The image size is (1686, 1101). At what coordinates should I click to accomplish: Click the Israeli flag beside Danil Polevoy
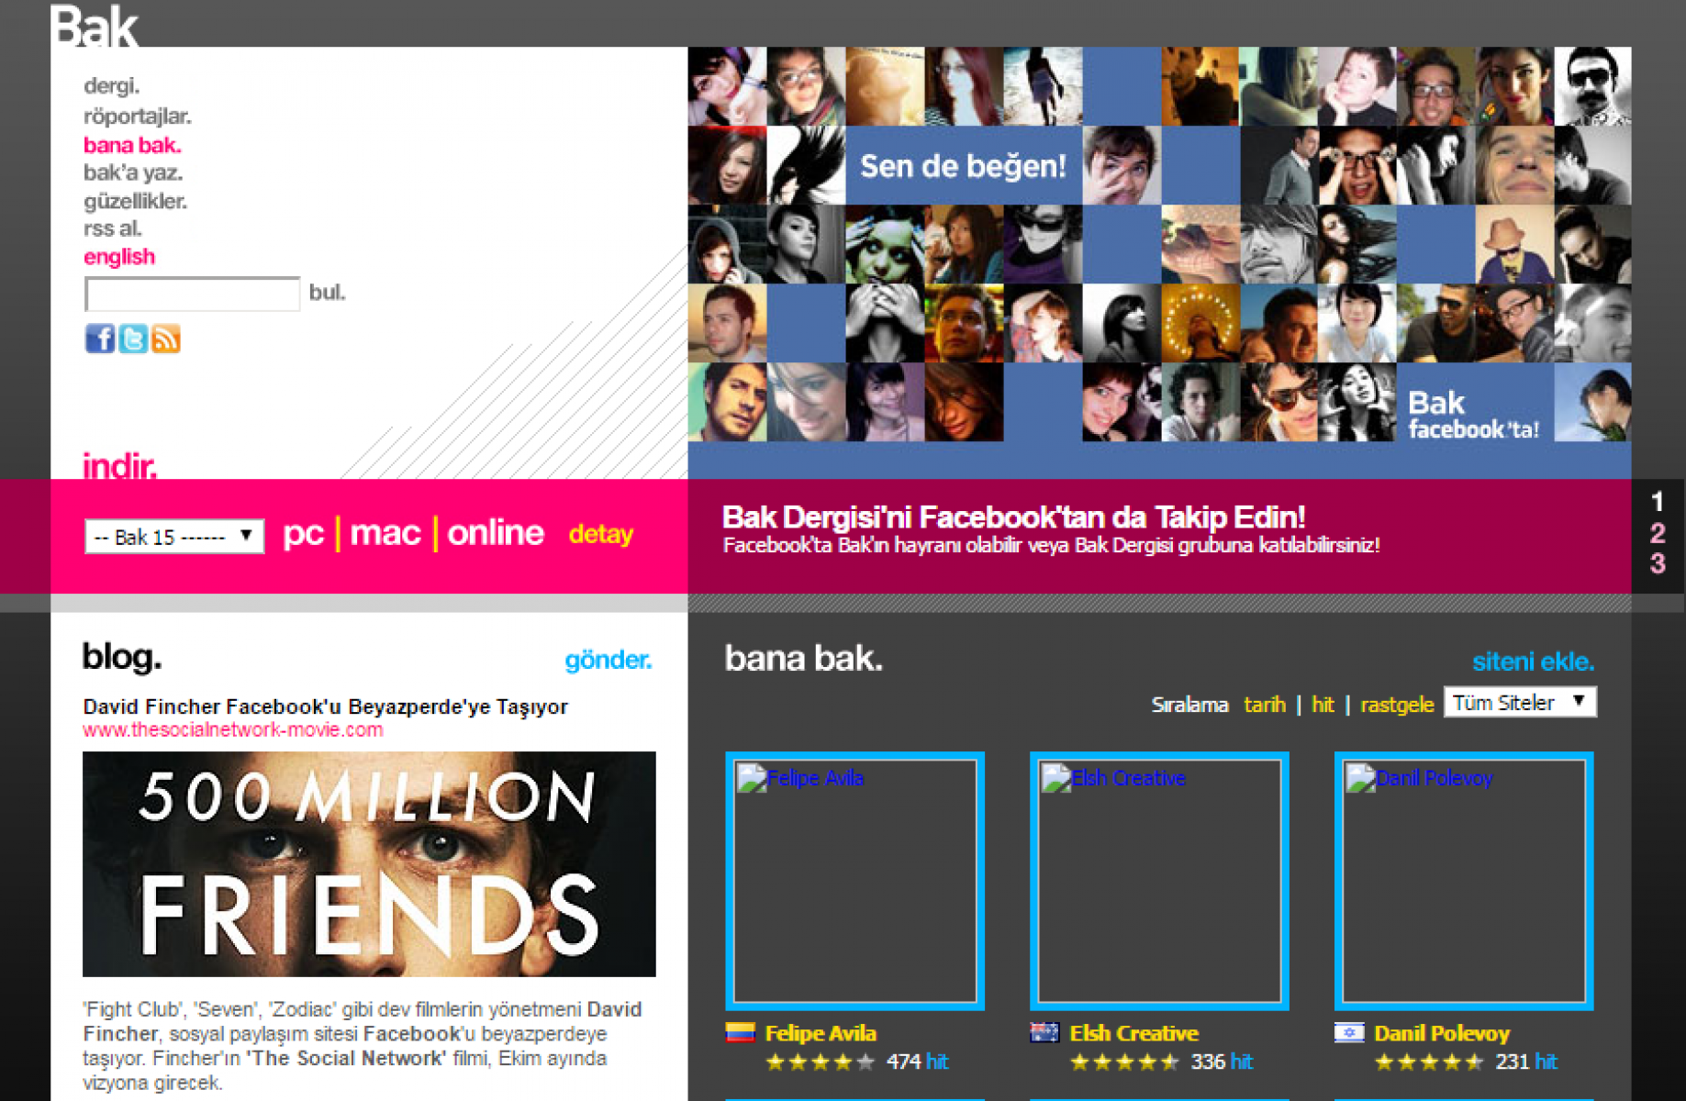(x=1349, y=1033)
